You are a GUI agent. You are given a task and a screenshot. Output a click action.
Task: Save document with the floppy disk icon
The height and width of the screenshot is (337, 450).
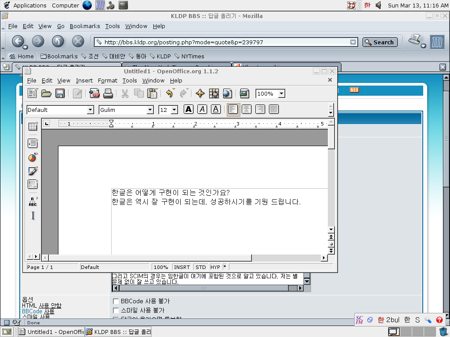click(60, 93)
